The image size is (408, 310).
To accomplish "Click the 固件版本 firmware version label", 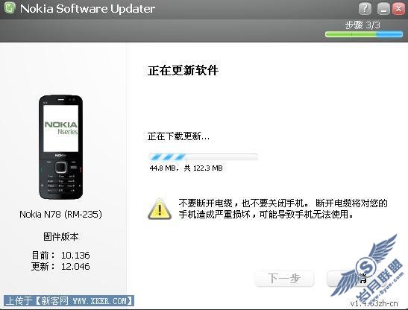I will click(x=61, y=237).
